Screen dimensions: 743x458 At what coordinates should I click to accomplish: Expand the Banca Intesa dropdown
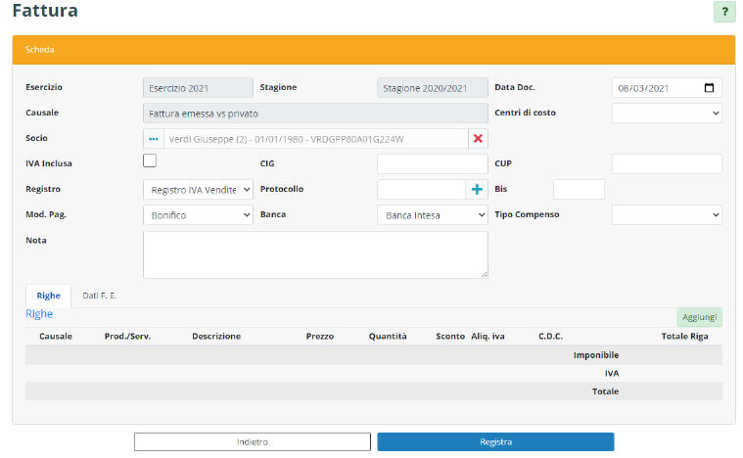[x=432, y=214]
